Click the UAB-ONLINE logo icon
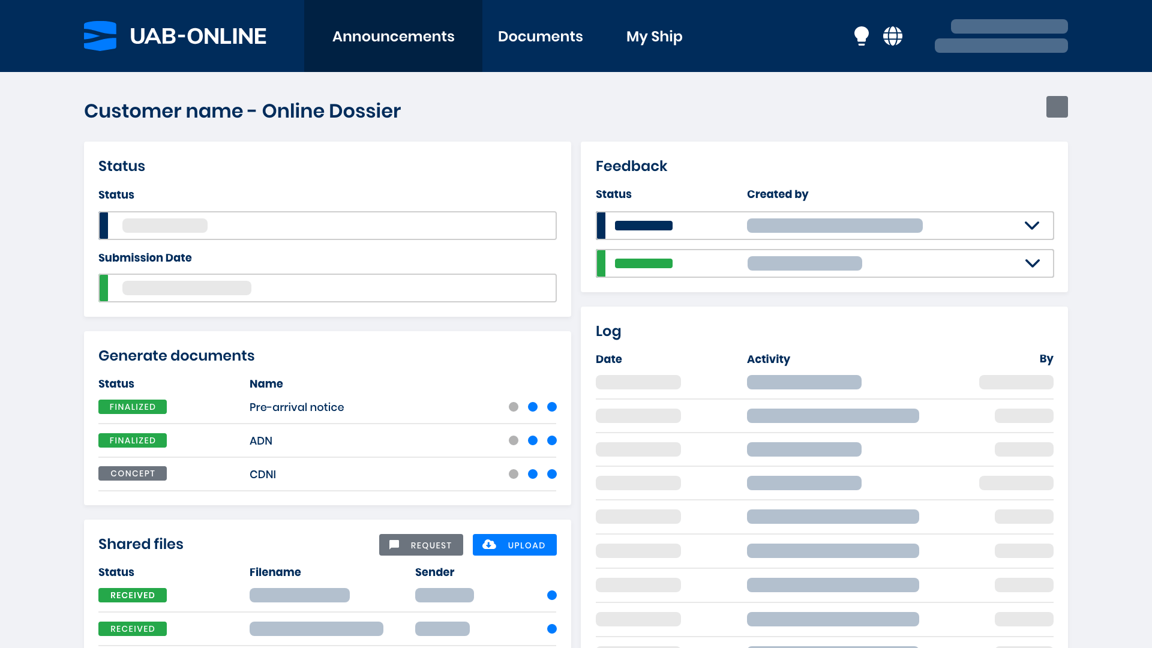1152x648 pixels. [100, 35]
